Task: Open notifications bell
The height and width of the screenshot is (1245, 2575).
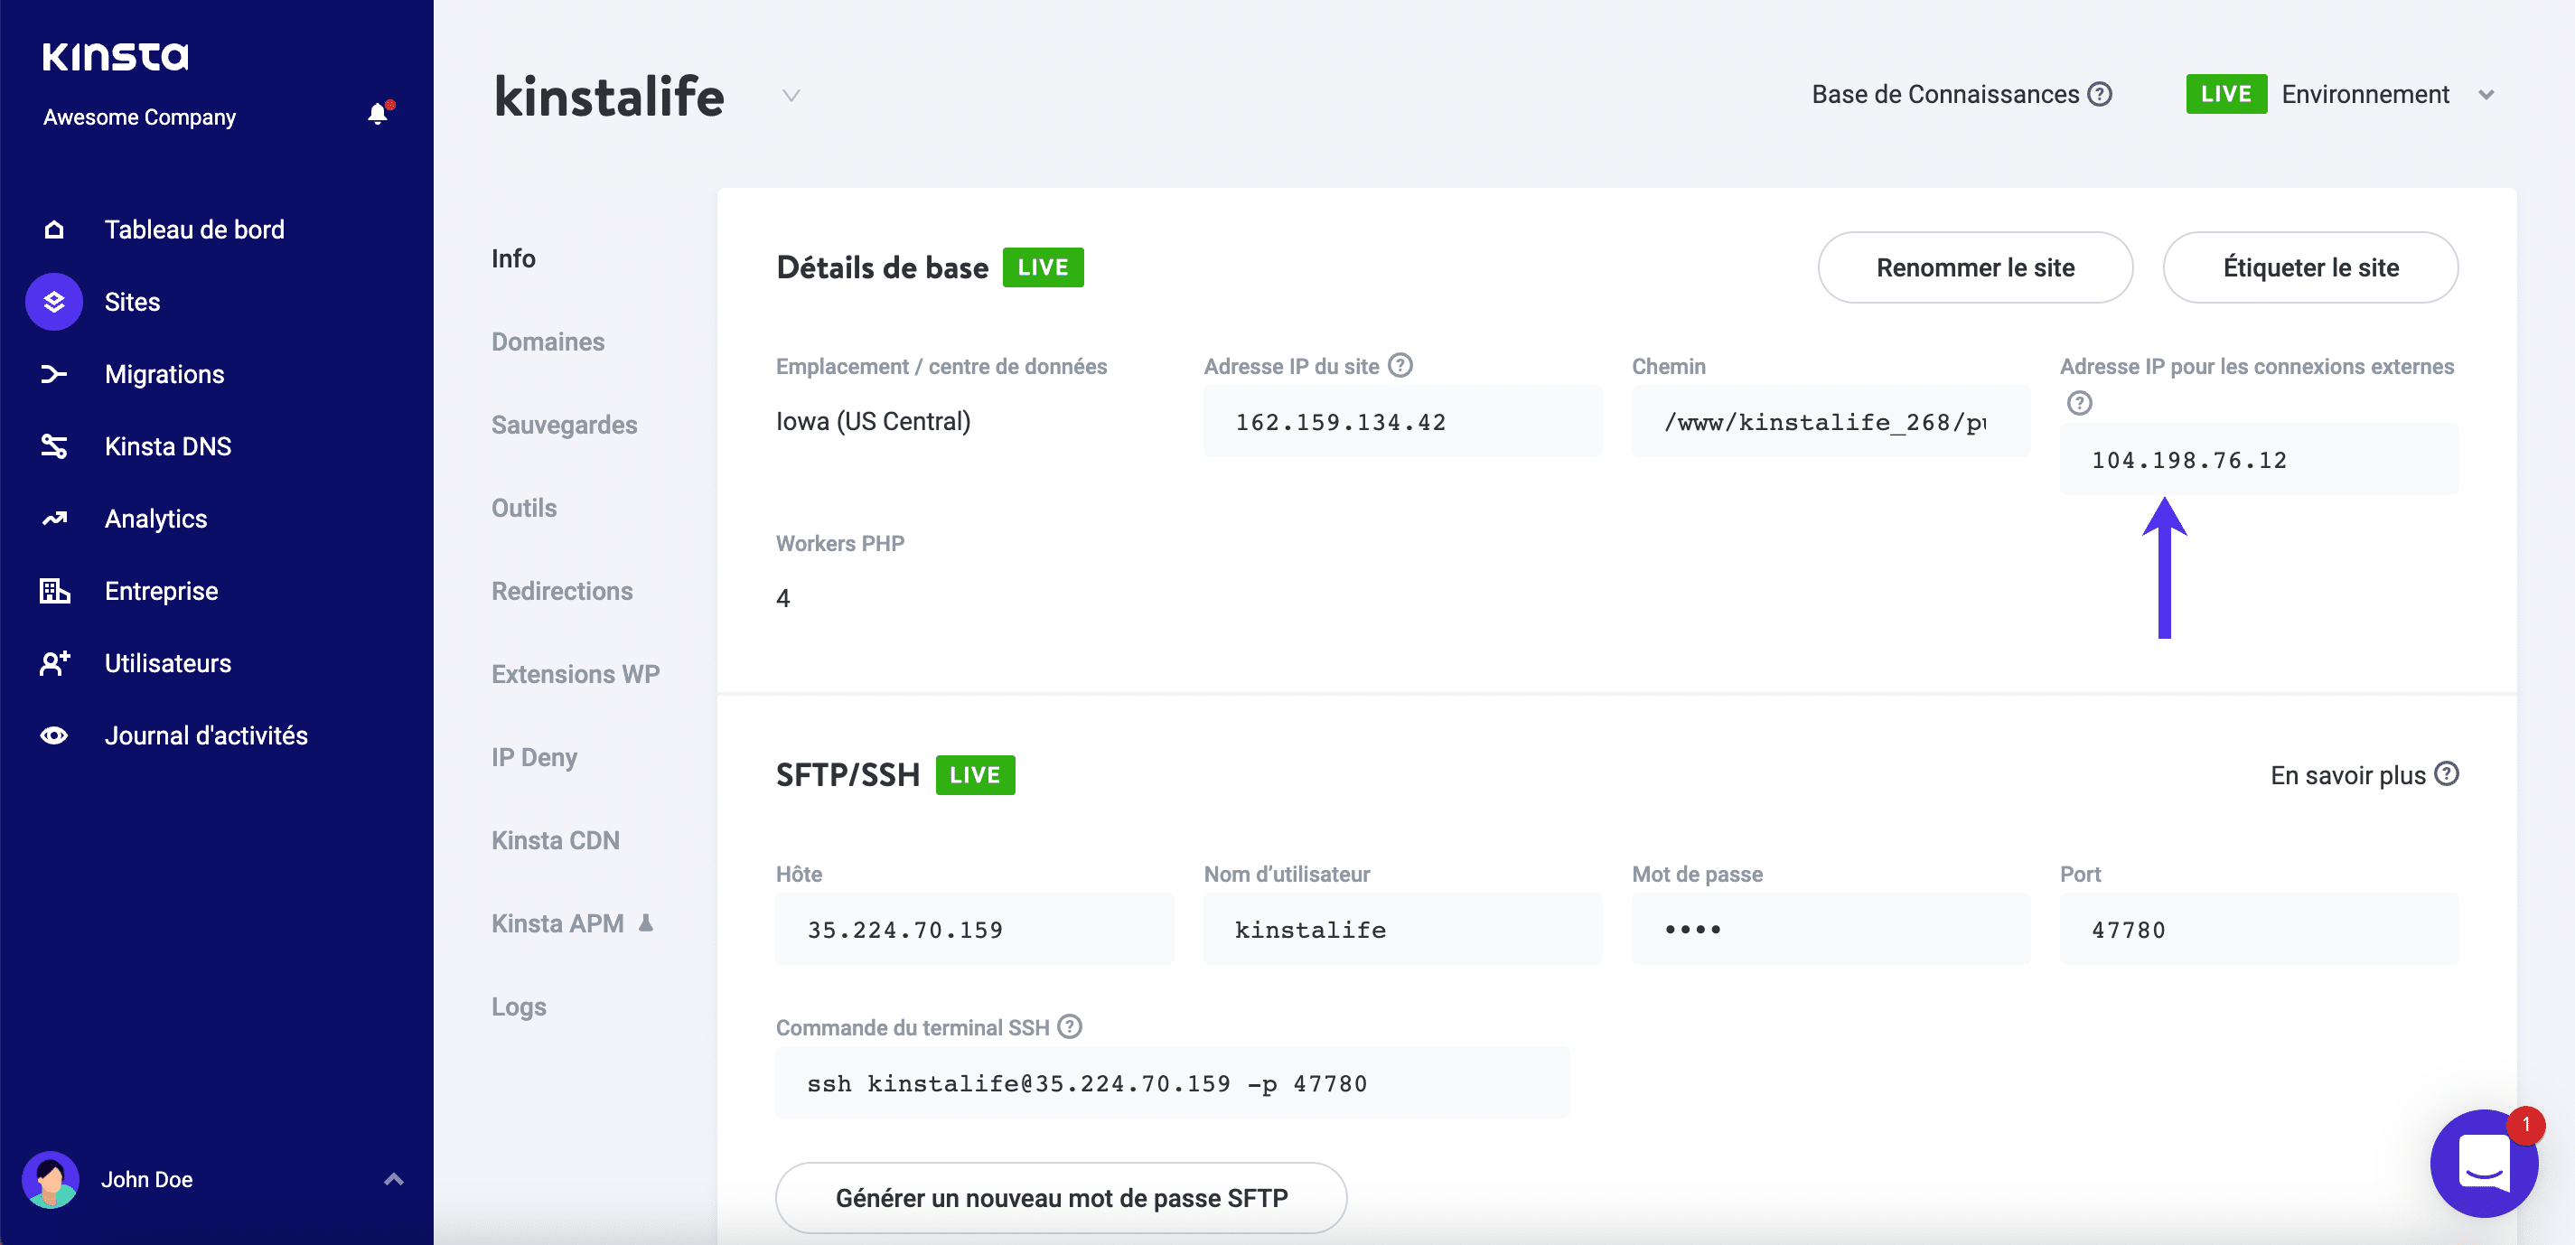Action: click(x=378, y=113)
